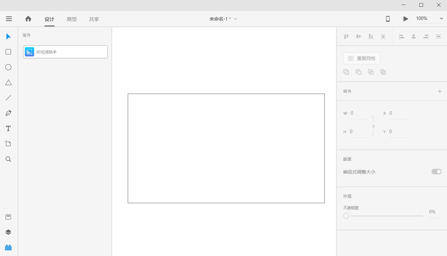Activate the Pen tool

pyautogui.click(x=8, y=113)
